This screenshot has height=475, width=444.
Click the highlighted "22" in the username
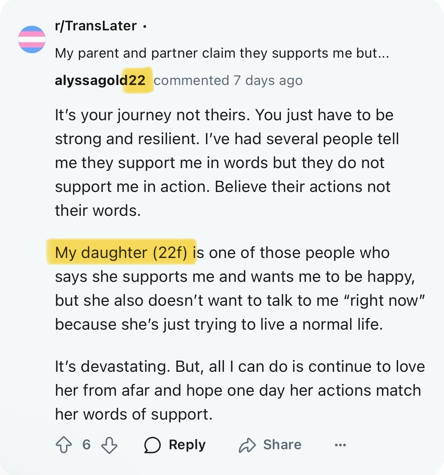pos(137,80)
